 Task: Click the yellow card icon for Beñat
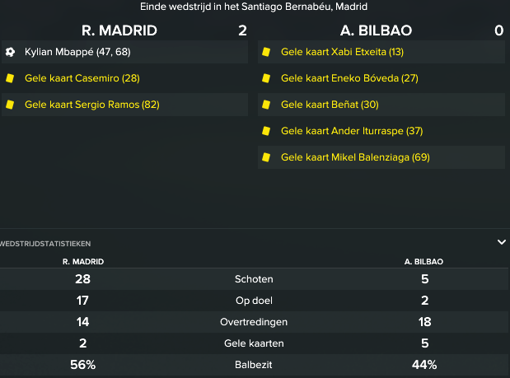(x=266, y=105)
